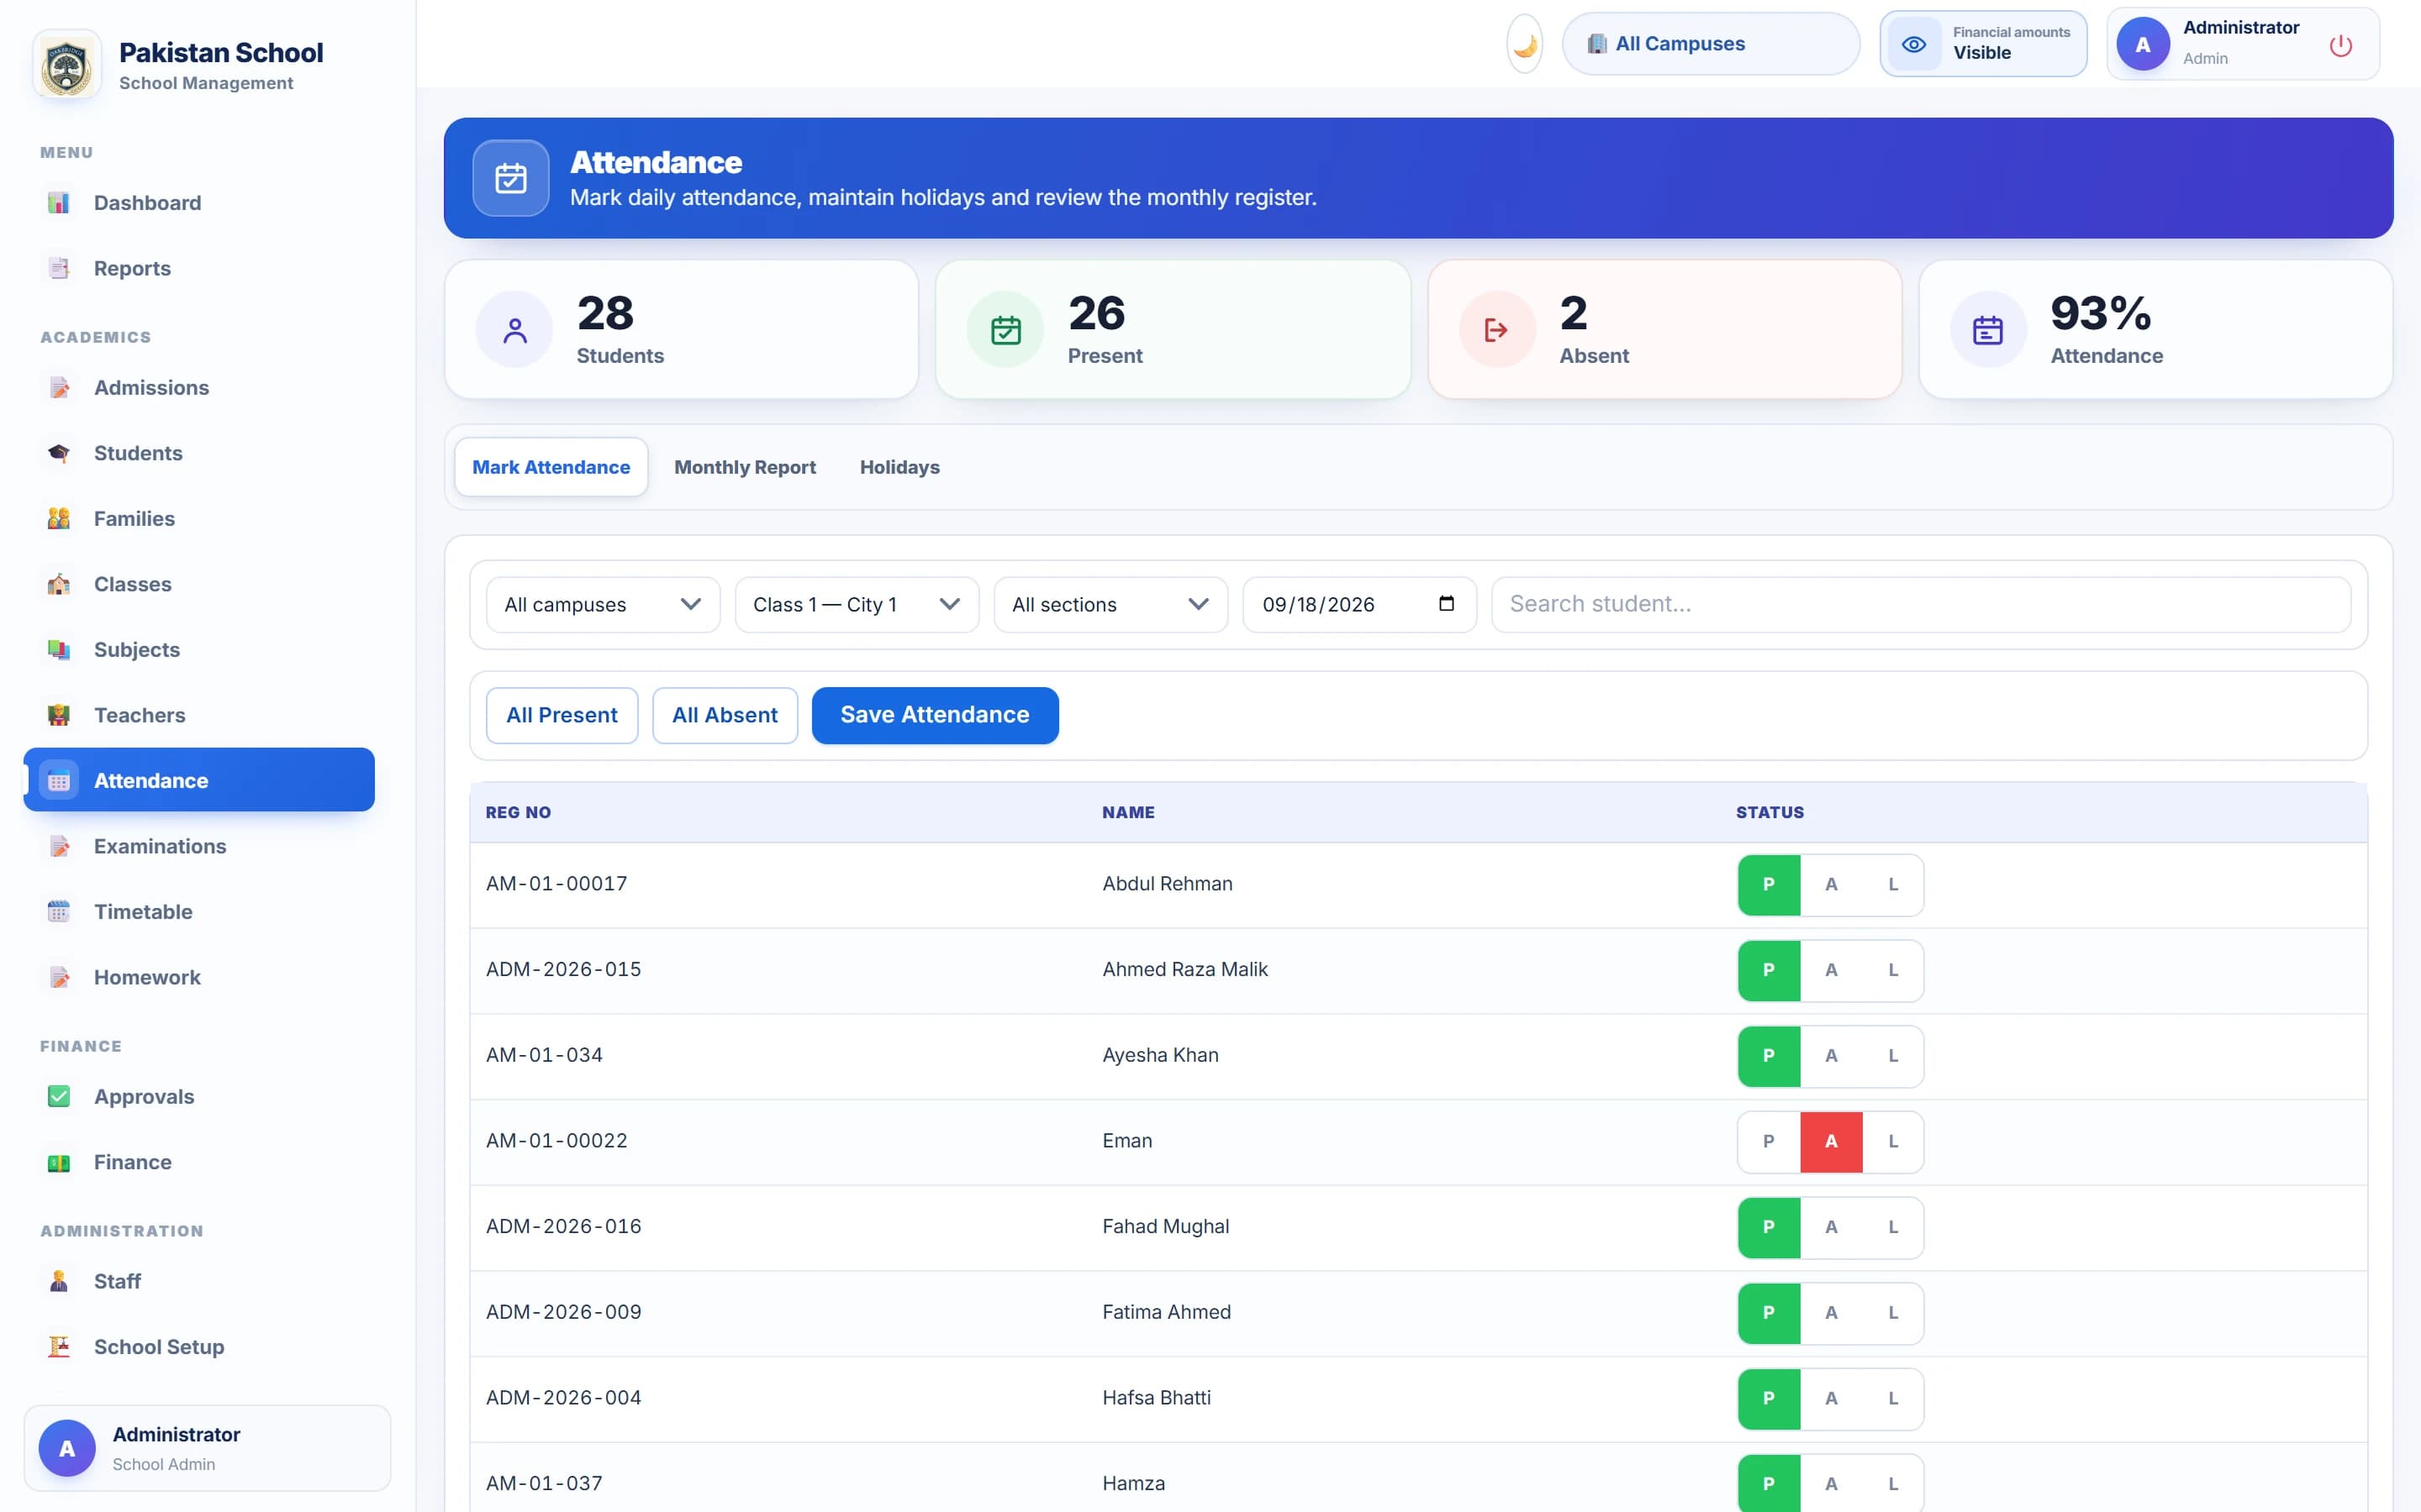This screenshot has width=2421, height=1512.
Task: Click the Dashboard chart icon in sidebar
Action: (x=59, y=203)
